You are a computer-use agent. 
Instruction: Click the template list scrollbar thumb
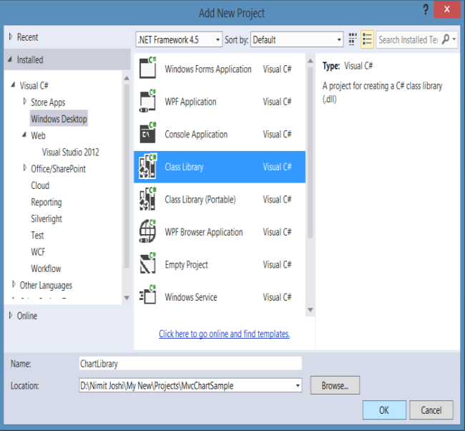pos(310,153)
